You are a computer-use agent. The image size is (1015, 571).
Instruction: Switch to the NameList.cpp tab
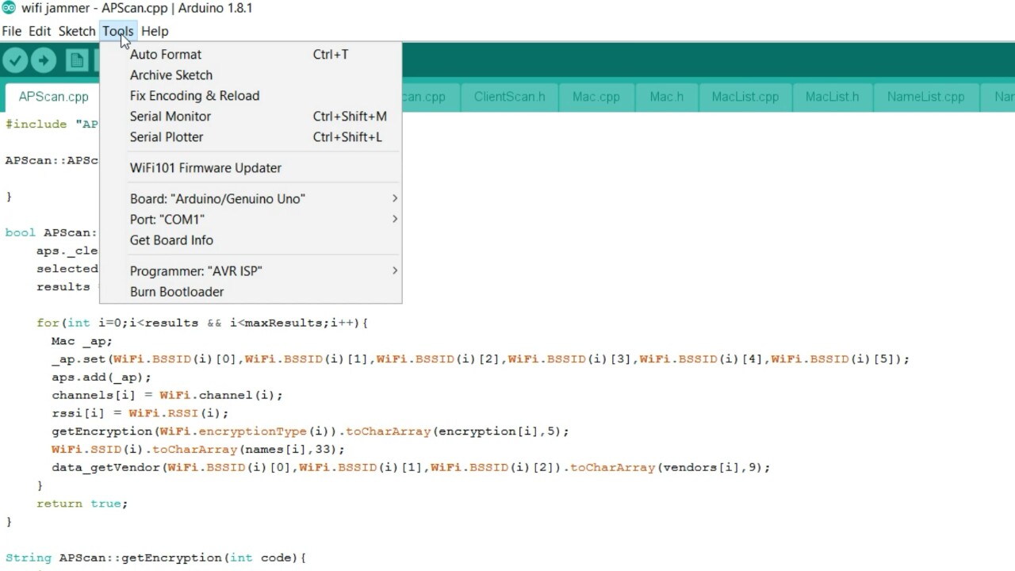point(925,97)
